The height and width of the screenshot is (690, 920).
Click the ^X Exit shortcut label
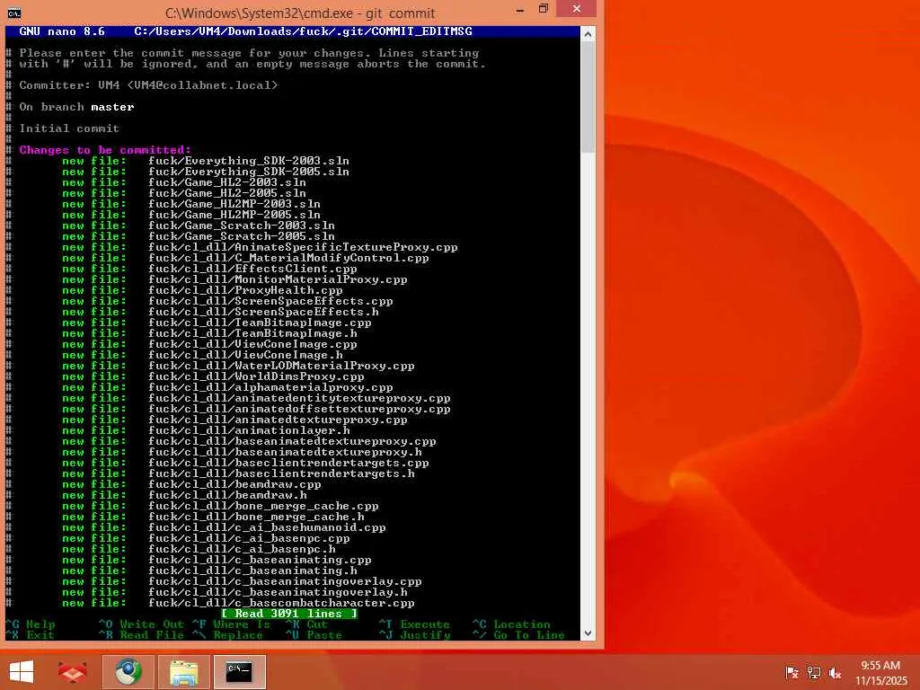[x=30, y=635]
